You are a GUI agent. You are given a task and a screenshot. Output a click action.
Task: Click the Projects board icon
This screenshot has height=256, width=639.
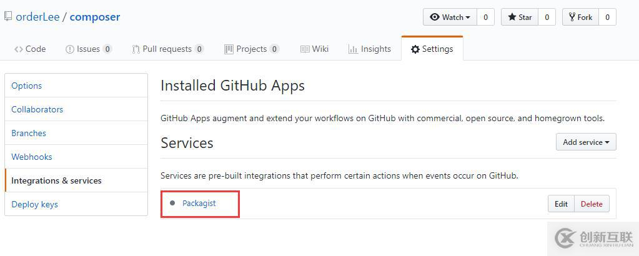click(x=229, y=49)
